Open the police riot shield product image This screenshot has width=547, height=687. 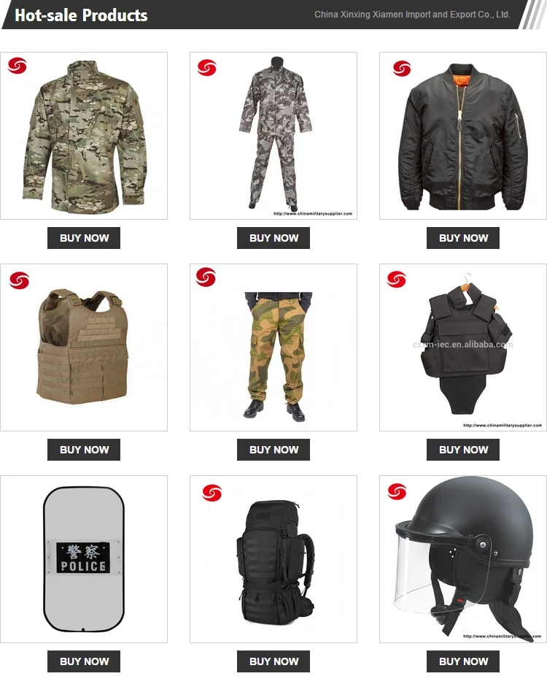tap(84, 559)
